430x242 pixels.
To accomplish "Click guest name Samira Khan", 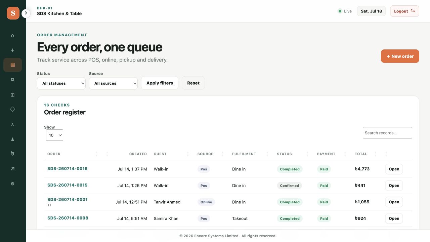I will point(166,218).
